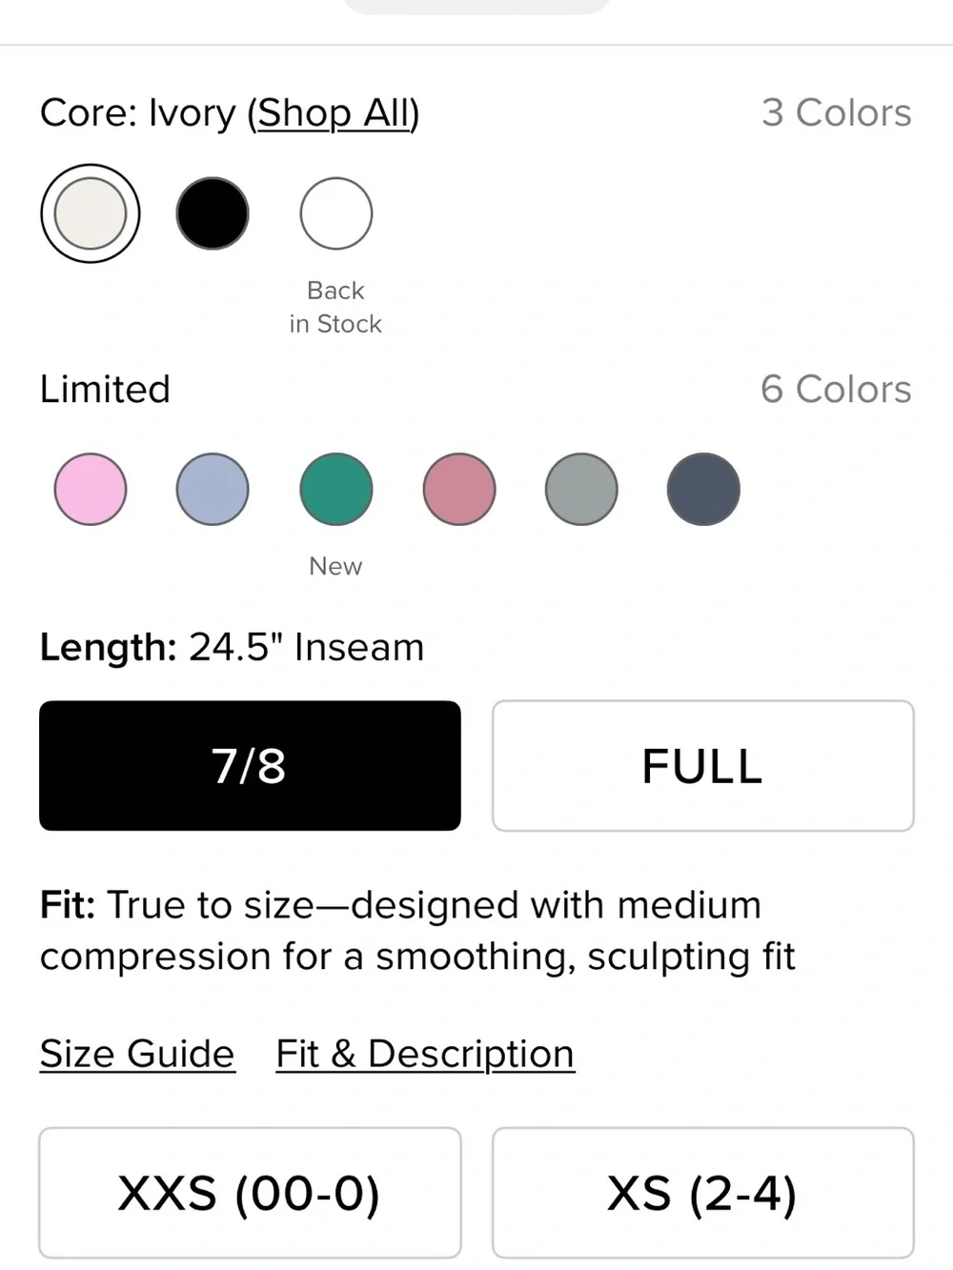The width and height of the screenshot is (953, 1270).
Task: Select the light pink limited color
Action: [x=91, y=489]
